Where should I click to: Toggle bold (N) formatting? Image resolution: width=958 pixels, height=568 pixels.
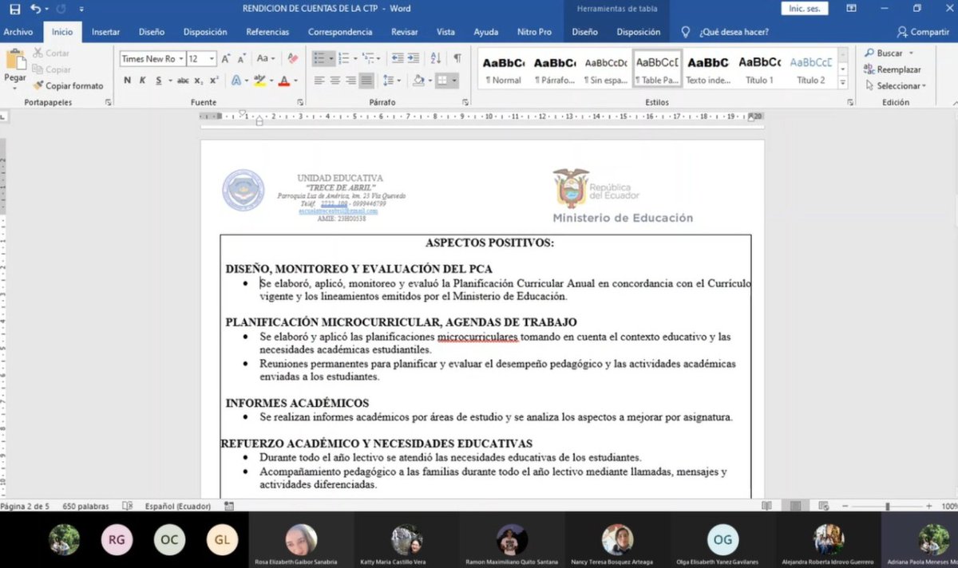128,81
